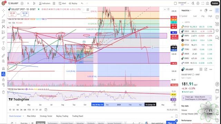Open the SOLUSDT symbol search
This screenshot has width=221, height=124.
(13, 3)
